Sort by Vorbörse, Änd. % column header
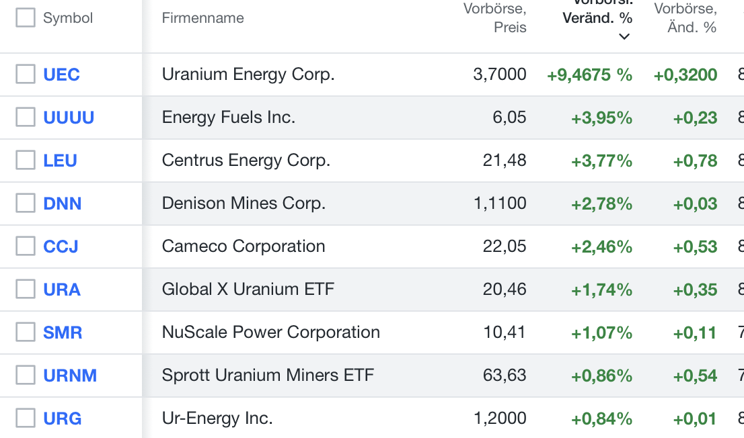Screen dimensions: 744x438 685,18
